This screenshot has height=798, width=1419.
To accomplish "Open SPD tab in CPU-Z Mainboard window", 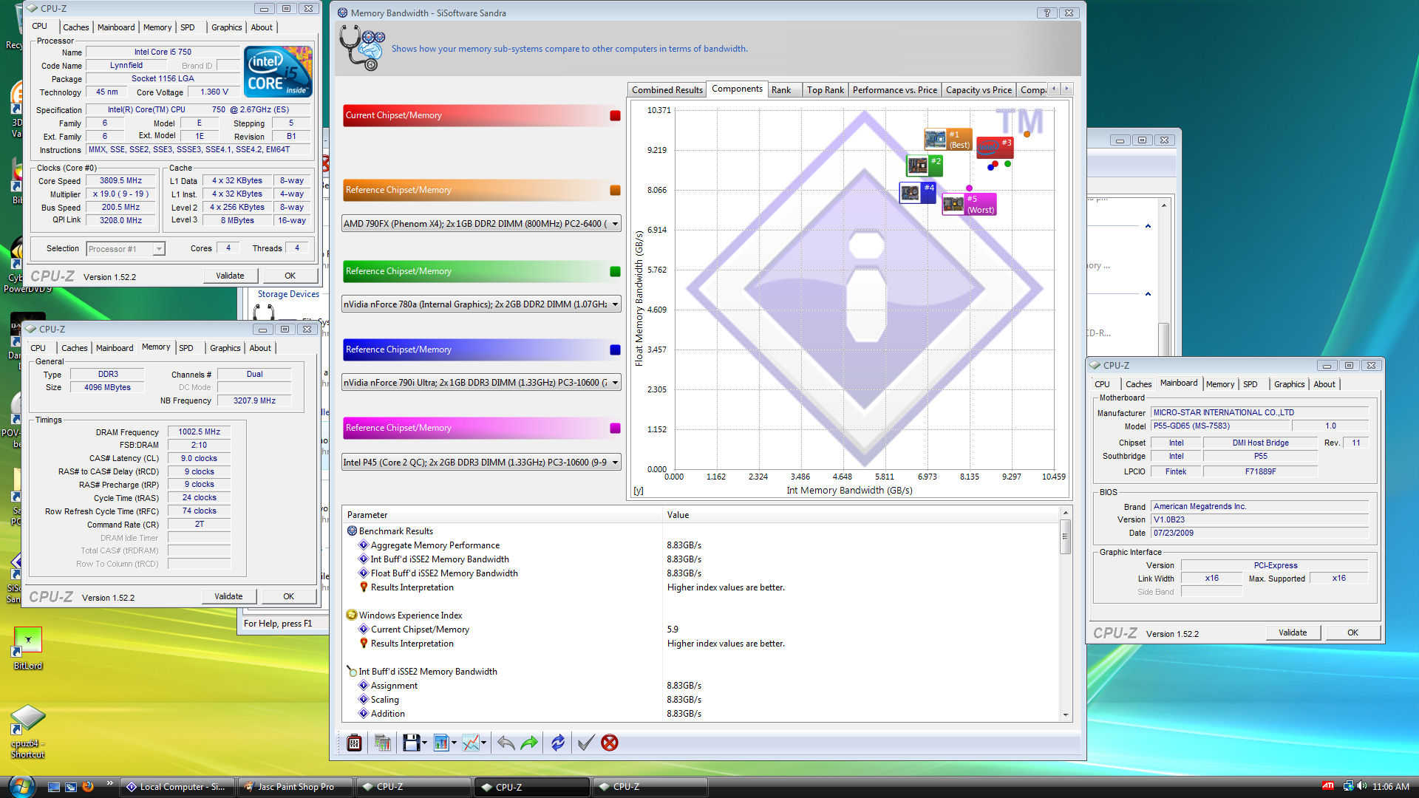I will 1250,384.
